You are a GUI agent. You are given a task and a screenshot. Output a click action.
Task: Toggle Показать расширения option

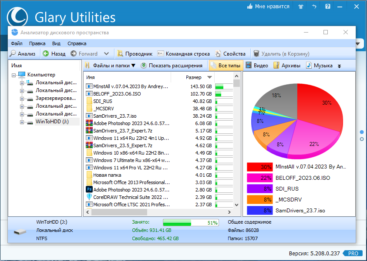point(172,66)
